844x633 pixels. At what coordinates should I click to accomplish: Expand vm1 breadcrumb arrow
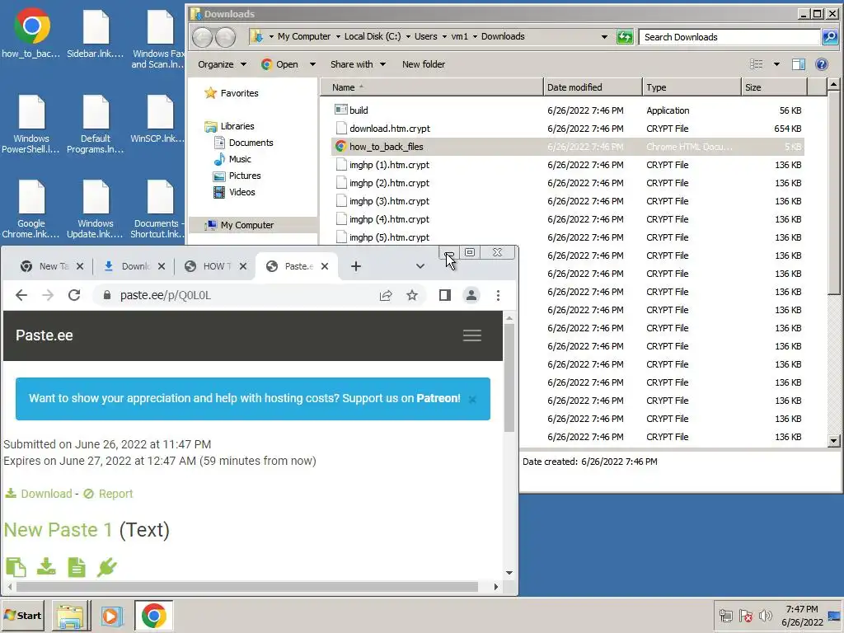coord(475,36)
